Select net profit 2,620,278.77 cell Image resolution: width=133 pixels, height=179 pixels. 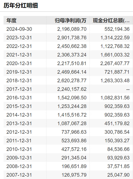tap(72, 80)
